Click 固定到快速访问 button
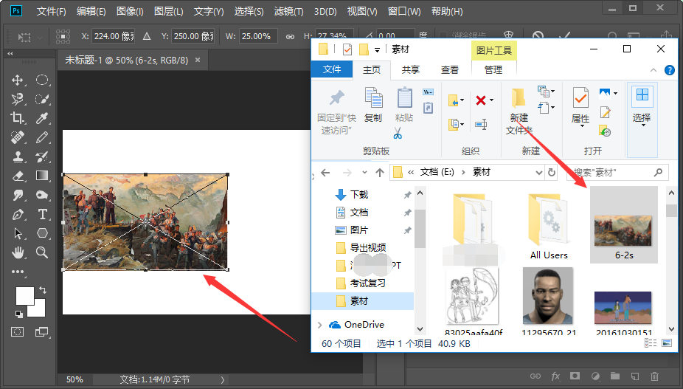683x389 pixels. point(336,112)
